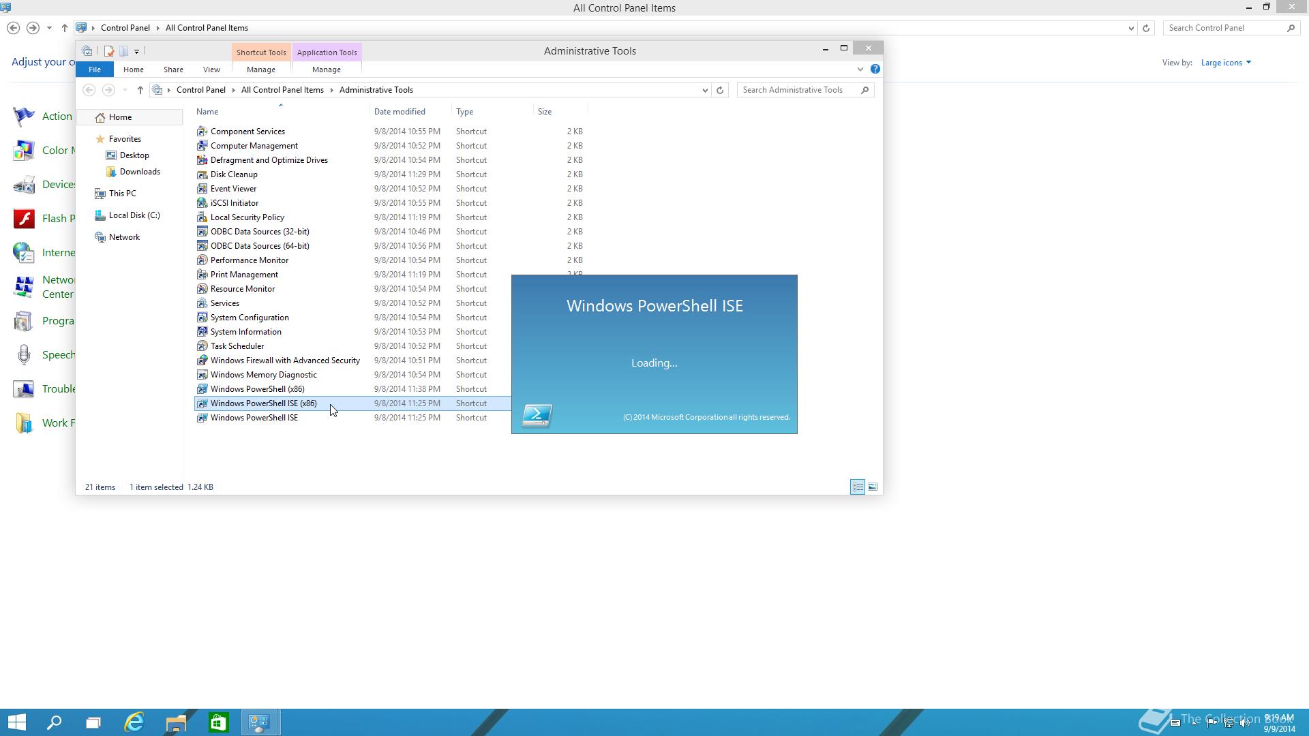Viewport: 1309px width, 736px height.
Task: Click the Task Scheduler shortcut icon
Action: coord(202,346)
